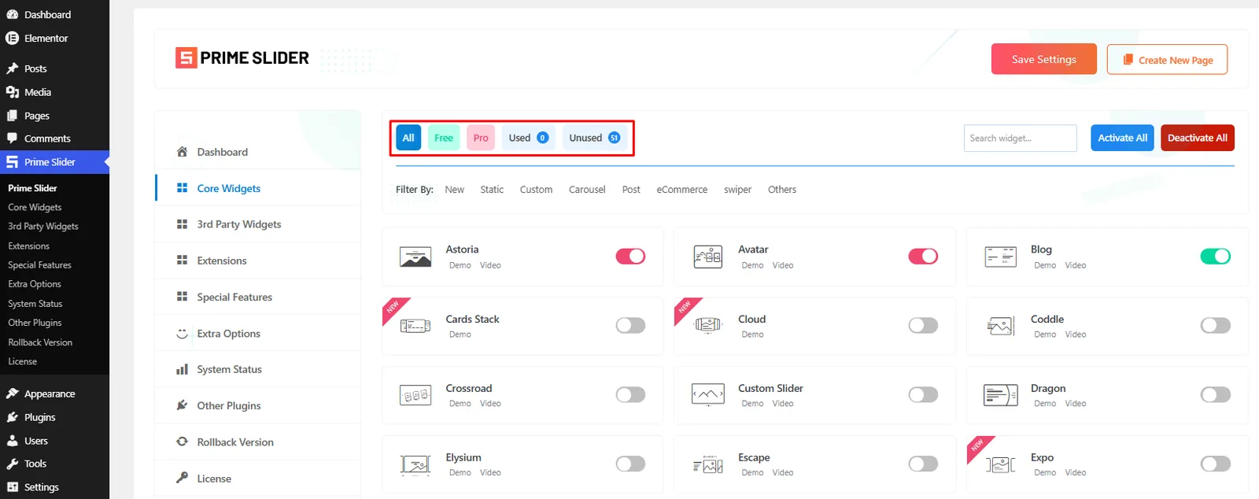Click the rollback arrows icon beside Rollback Version
Screen dimensions: 1259x499
(x=182, y=442)
